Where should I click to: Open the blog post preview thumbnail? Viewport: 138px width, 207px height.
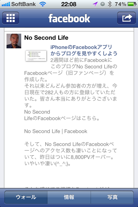pos(36,56)
